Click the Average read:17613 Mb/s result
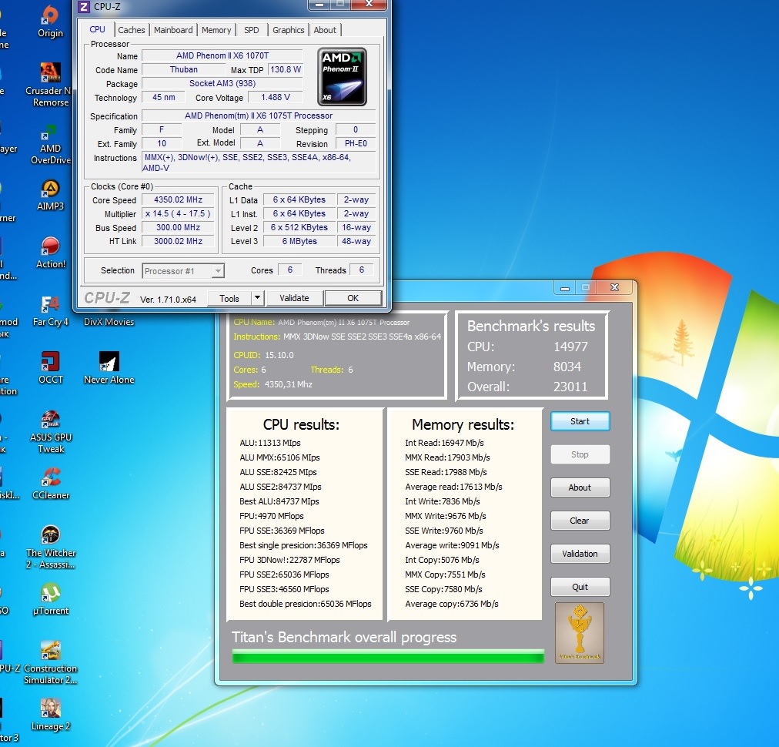 click(453, 487)
